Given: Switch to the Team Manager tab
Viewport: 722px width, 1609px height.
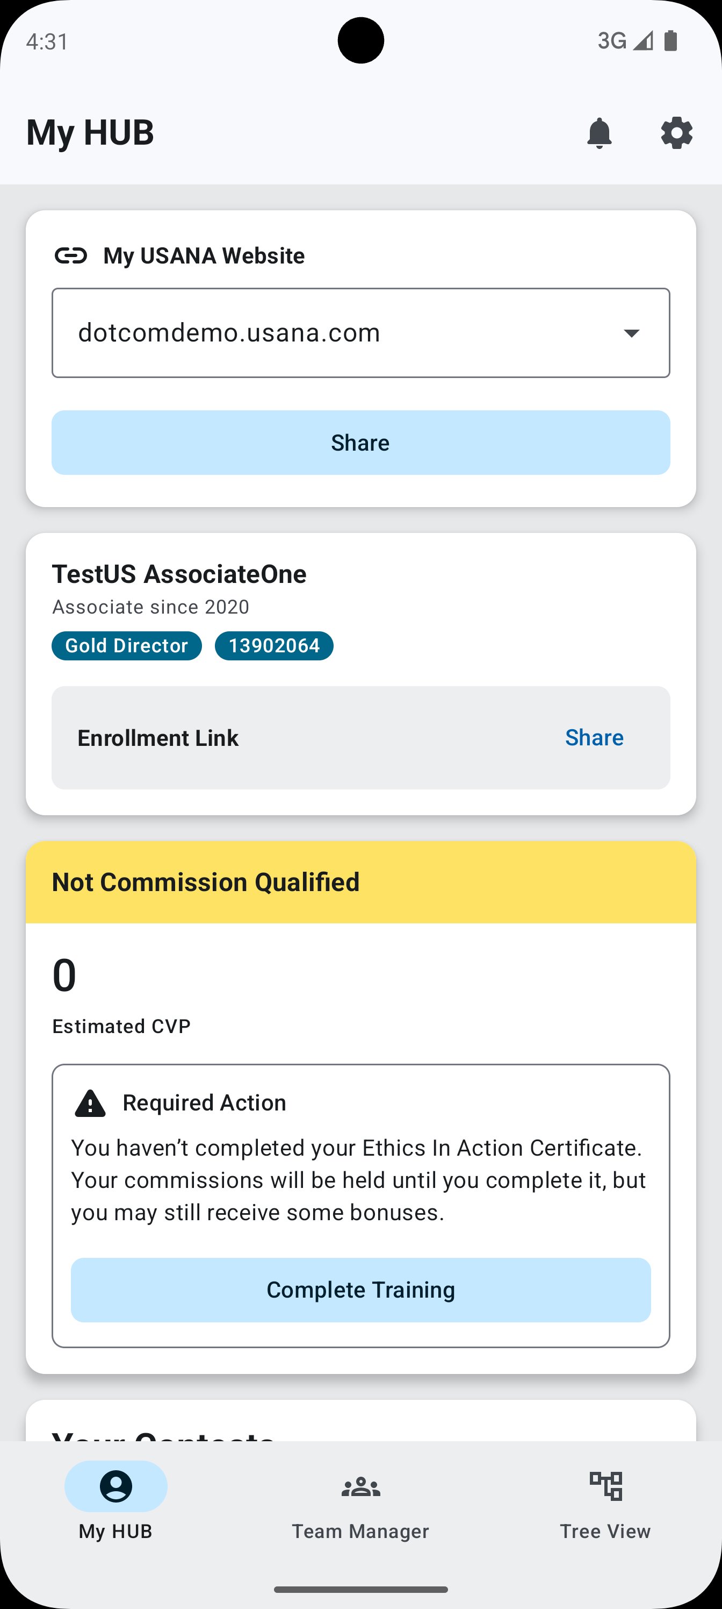Looking at the screenshot, I should [x=360, y=1530].
